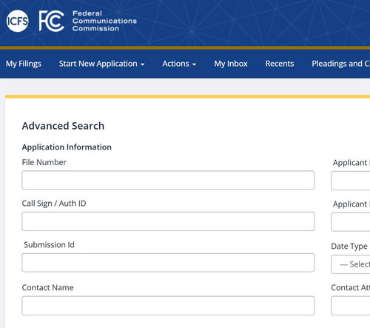Open the Recents page
Screen dimensions: 370x328
[280, 64]
